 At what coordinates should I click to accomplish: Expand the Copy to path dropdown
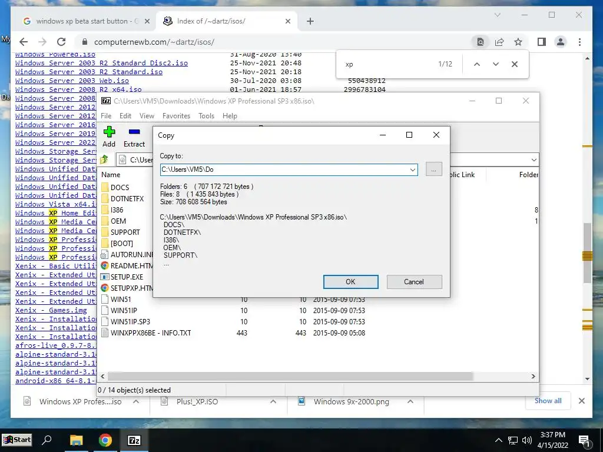click(412, 169)
